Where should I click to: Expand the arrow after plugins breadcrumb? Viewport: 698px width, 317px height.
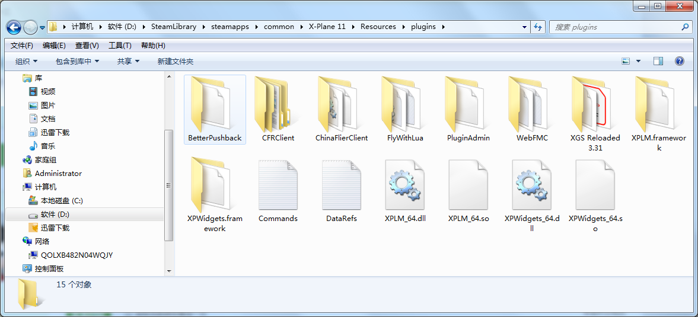442,27
